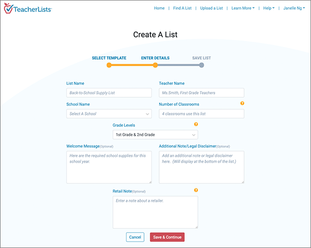Click the Select Template step marker

tap(109, 65)
